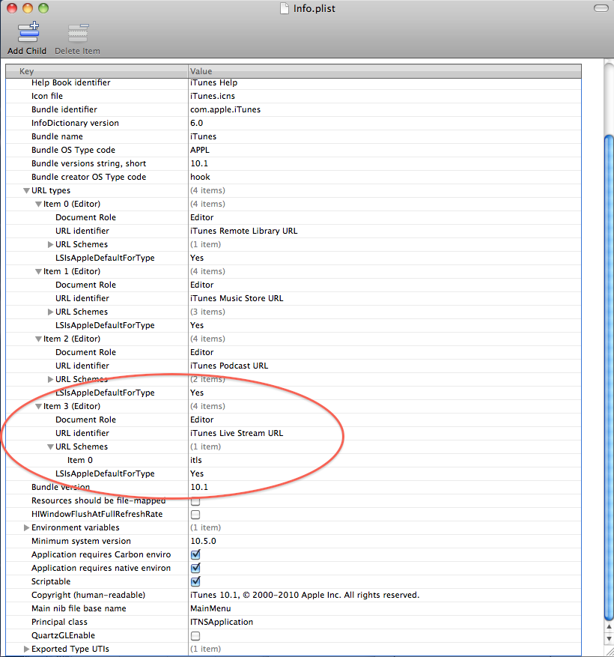The width and height of the screenshot is (614, 657).
Task: Collapse URL Schemes under iTunes Live Stream URL
Action: pos(50,447)
